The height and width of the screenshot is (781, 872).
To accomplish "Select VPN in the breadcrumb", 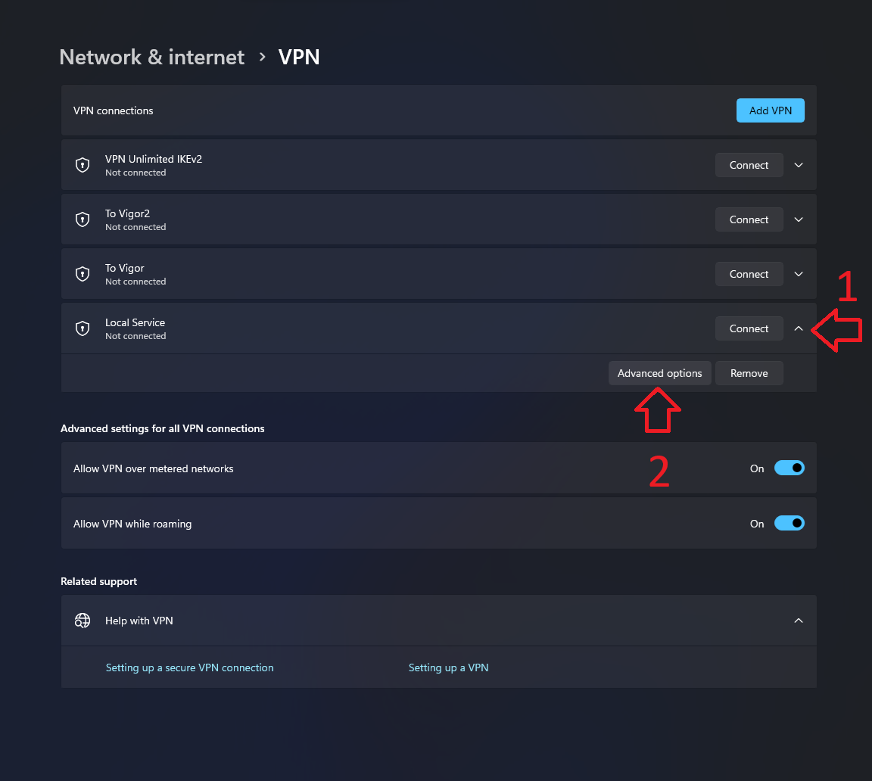I will [299, 57].
